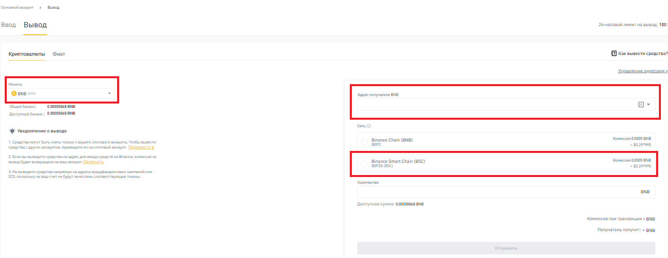This screenshot has height=258, width=668.
Task: Open the Фиат tab
Action: tap(59, 54)
